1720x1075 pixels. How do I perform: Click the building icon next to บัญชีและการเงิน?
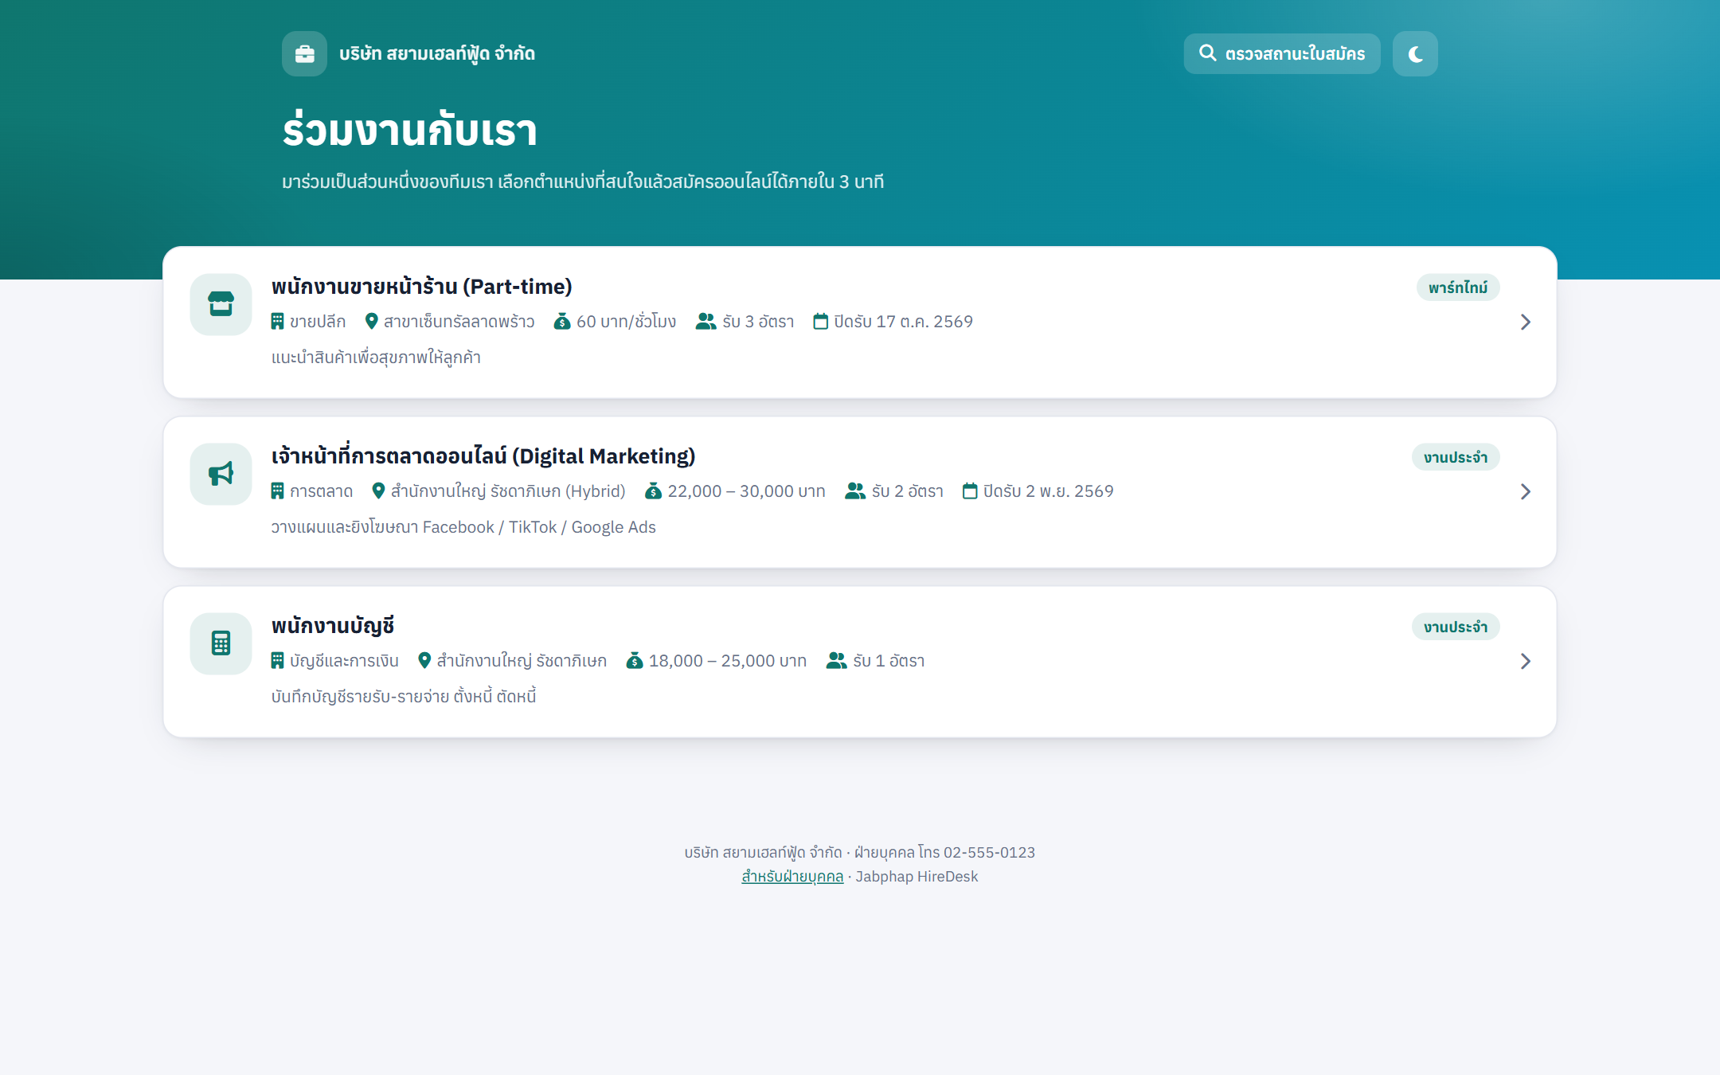(x=277, y=661)
